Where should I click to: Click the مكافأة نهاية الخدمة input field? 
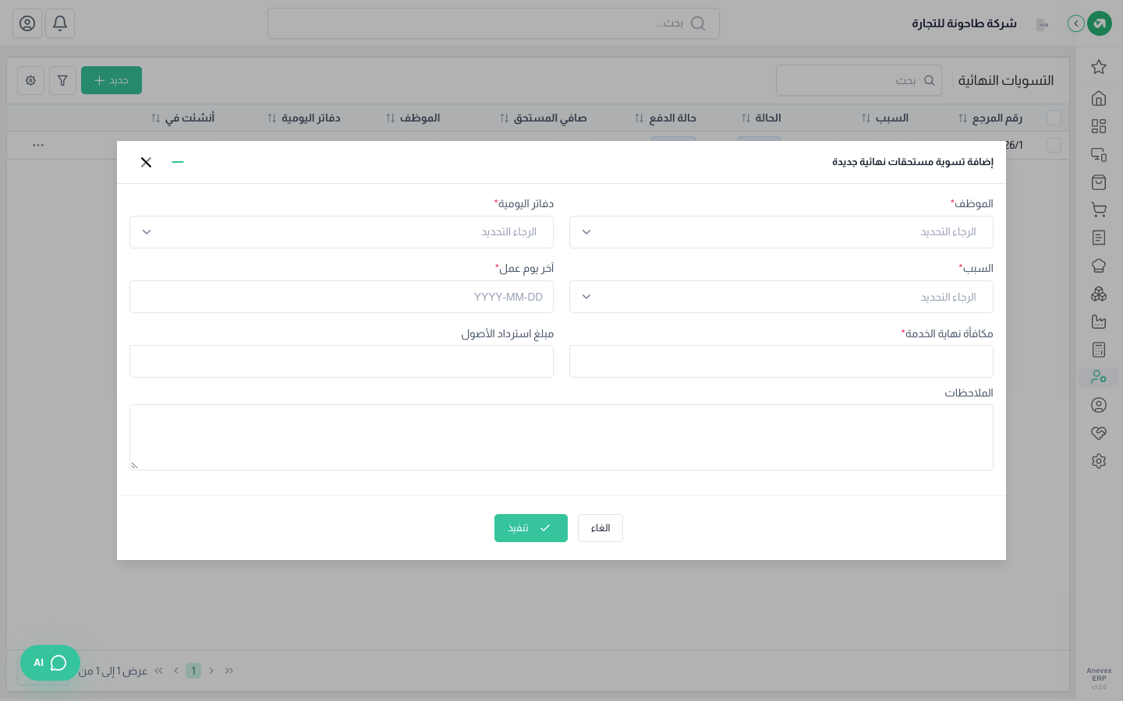[781, 361]
